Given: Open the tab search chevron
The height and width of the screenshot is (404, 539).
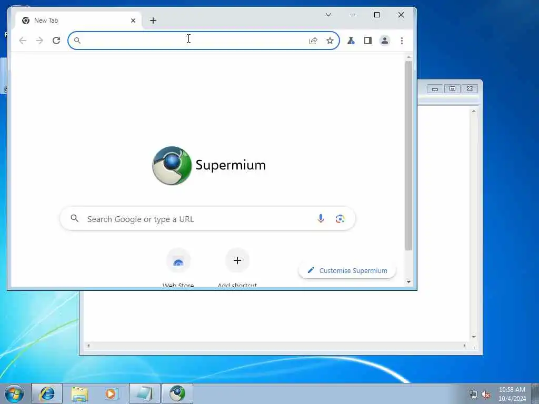Looking at the screenshot, I should tap(328, 15).
